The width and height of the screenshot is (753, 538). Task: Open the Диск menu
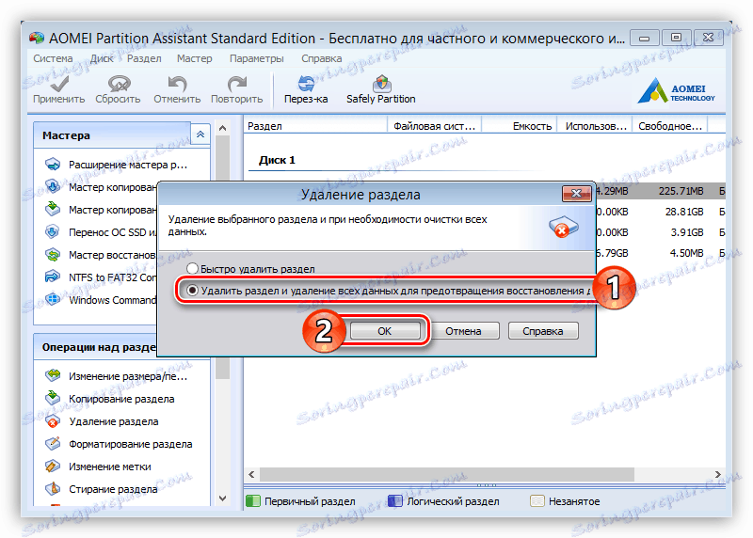102,58
